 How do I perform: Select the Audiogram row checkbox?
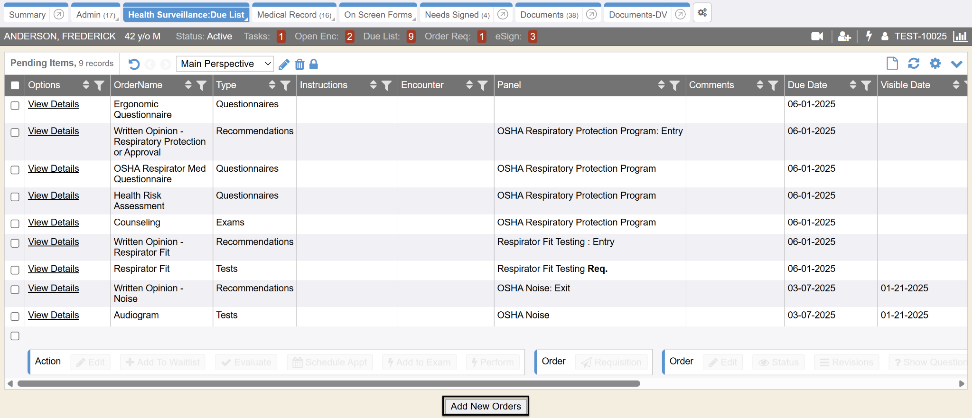(x=15, y=316)
